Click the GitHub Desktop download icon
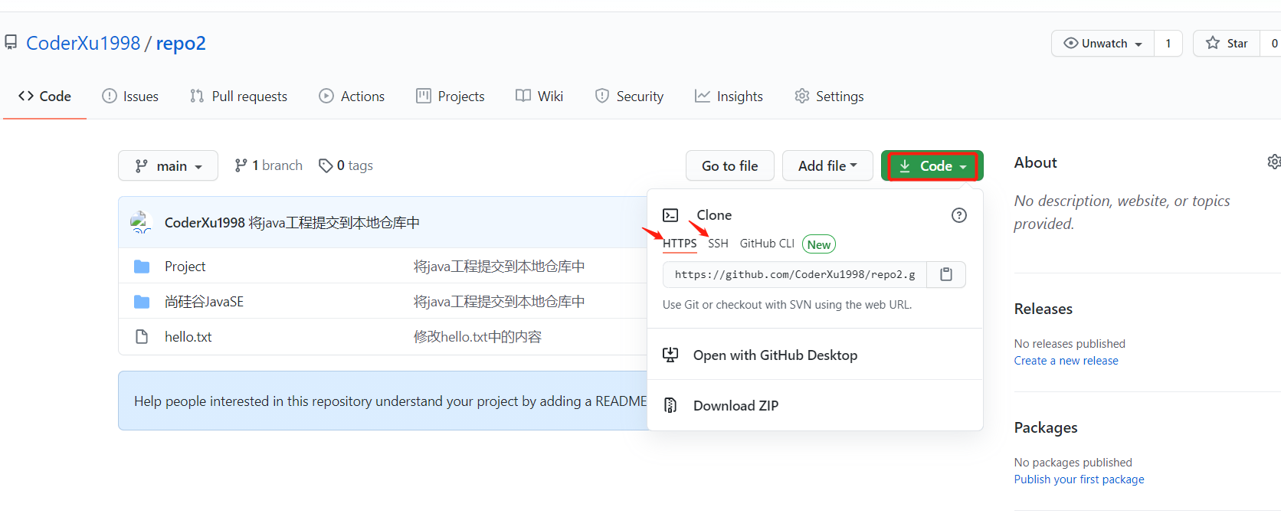Screen dimensions: 1281x517 (670, 355)
